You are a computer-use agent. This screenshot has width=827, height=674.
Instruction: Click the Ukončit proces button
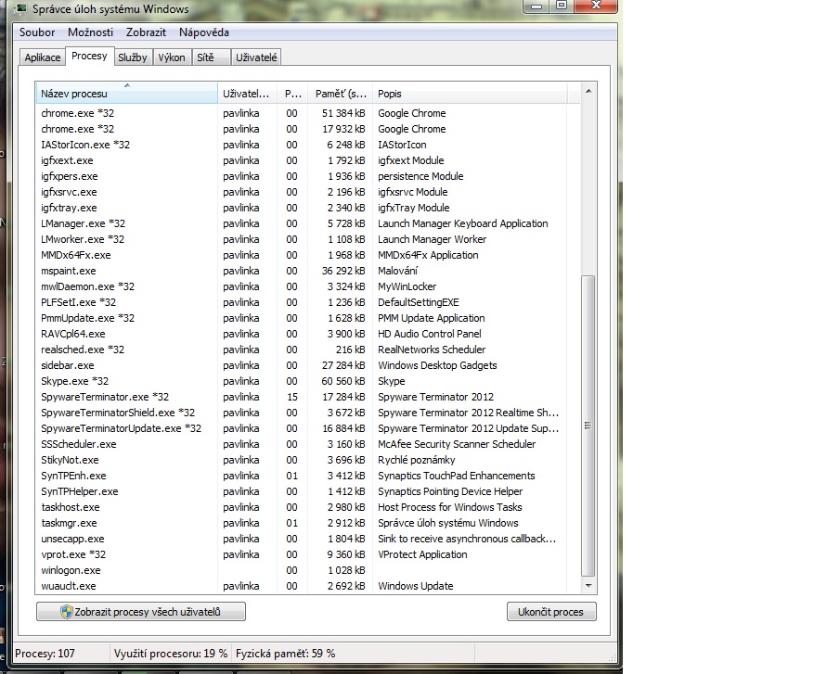(x=551, y=612)
